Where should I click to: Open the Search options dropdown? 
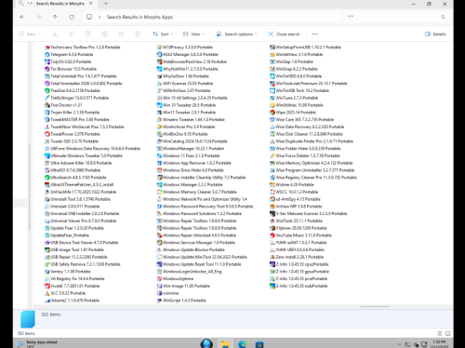(237, 34)
